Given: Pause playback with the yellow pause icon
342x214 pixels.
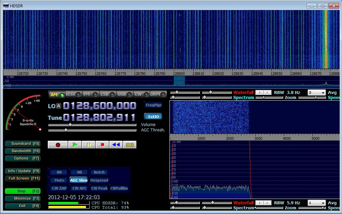Looking at the screenshot, I should coord(89,145).
